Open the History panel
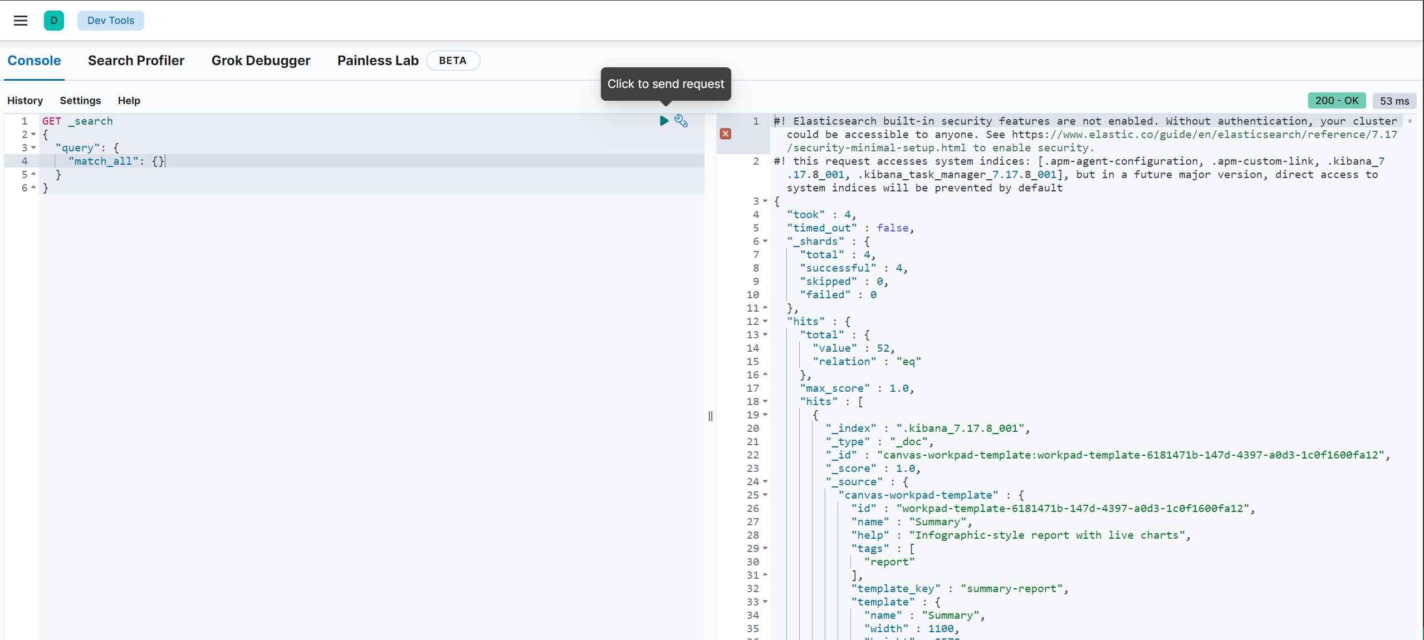The image size is (1424, 640). click(x=25, y=101)
